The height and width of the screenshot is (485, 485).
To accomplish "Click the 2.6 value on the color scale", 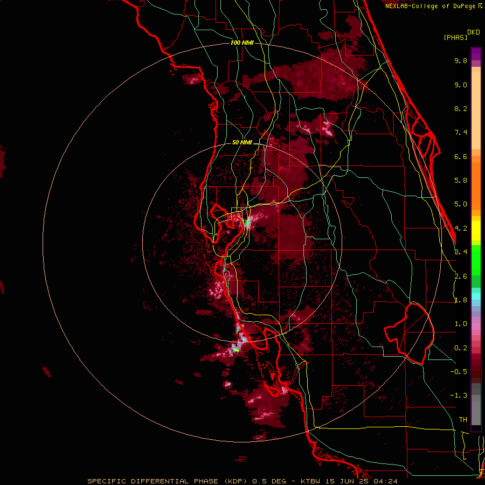I will click(461, 276).
